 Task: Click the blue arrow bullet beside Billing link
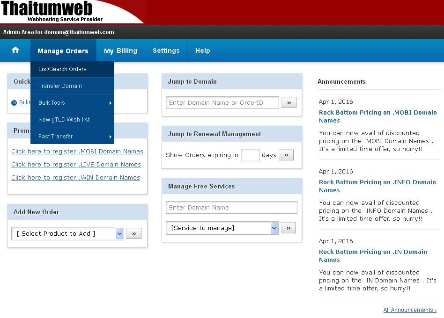pos(14,103)
